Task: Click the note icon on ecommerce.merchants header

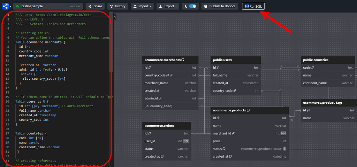Action: coord(183,60)
